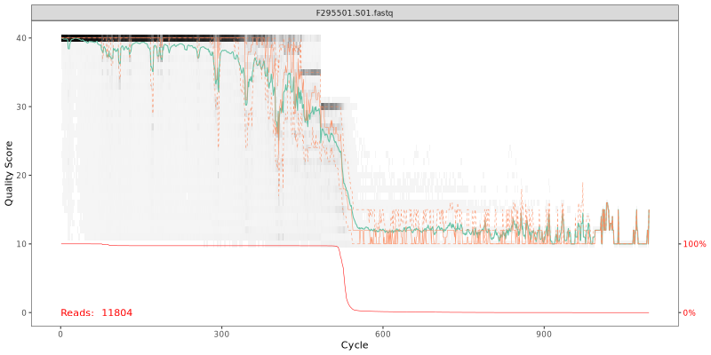Click the 0 tick on the Cycle axis
This screenshot has height=355, width=711.
[60, 334]
